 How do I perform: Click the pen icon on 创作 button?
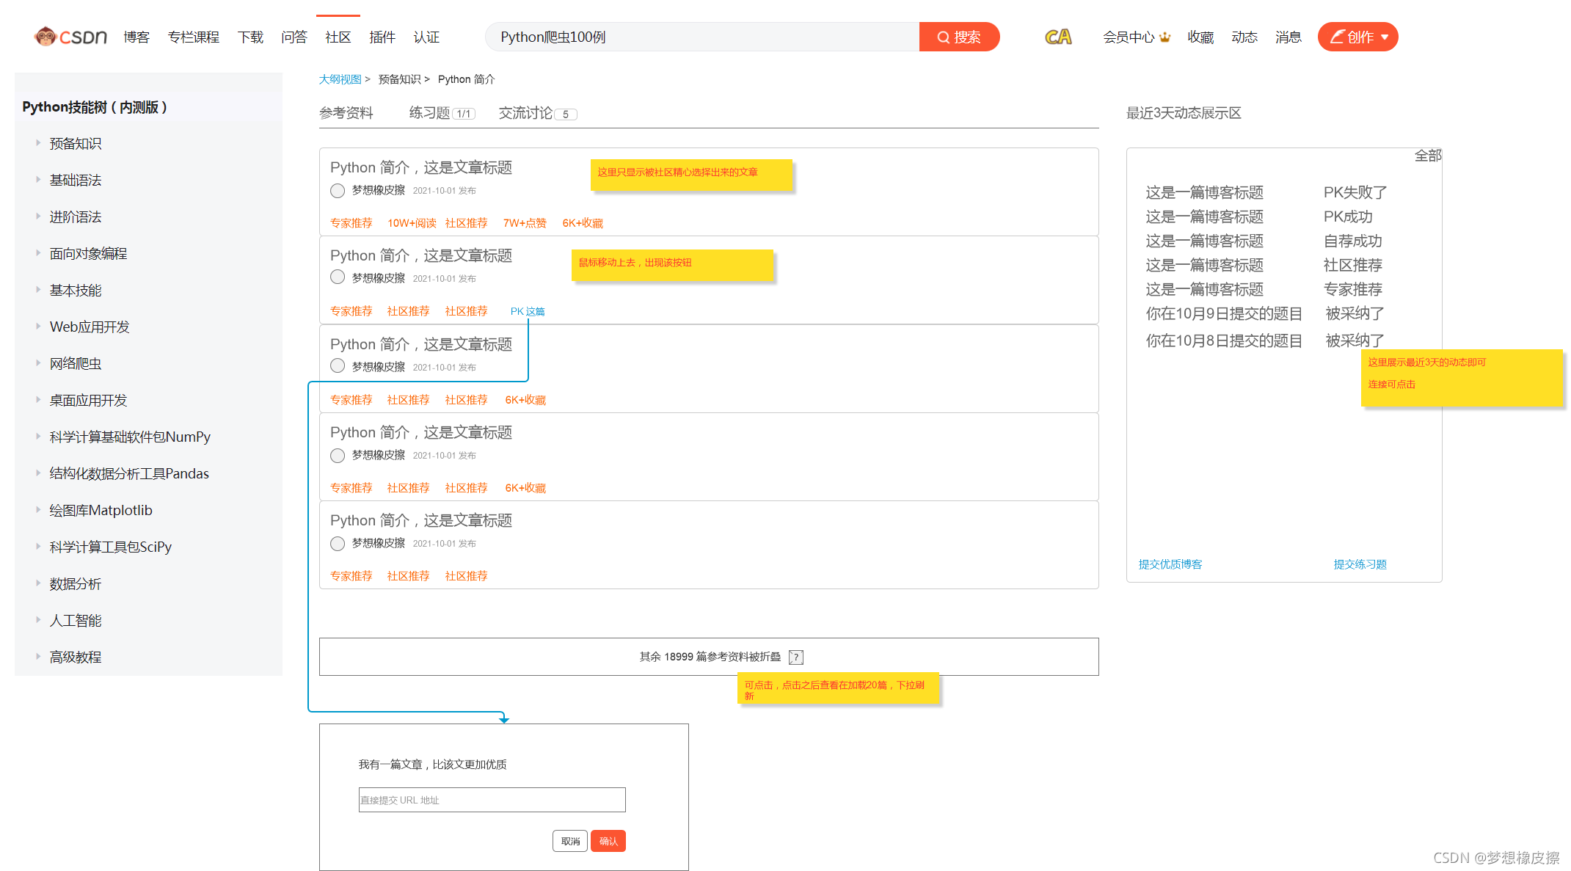coord(1337,37)
